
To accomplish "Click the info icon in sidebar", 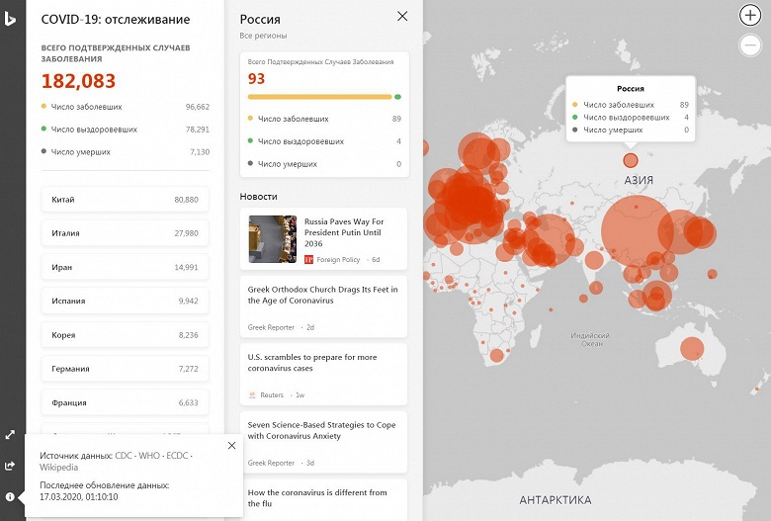I will point(10,496).
